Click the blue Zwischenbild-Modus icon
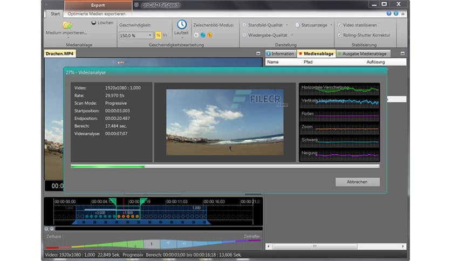451x261 pixels. [x=203, y=35]
